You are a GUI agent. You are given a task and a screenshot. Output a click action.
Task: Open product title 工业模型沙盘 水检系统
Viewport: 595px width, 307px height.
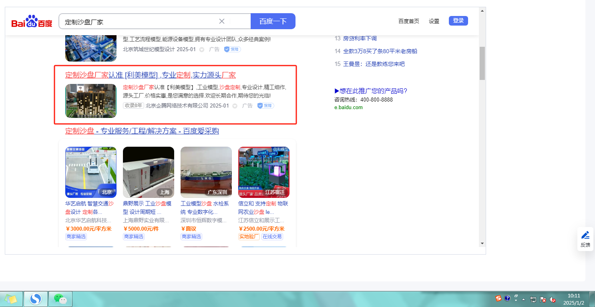pos(205,208)
